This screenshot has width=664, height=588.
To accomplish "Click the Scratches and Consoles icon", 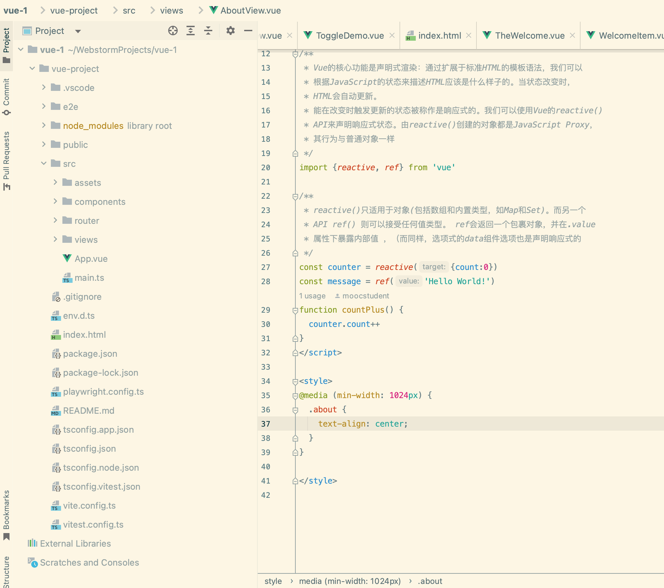I will click(33, 562).
